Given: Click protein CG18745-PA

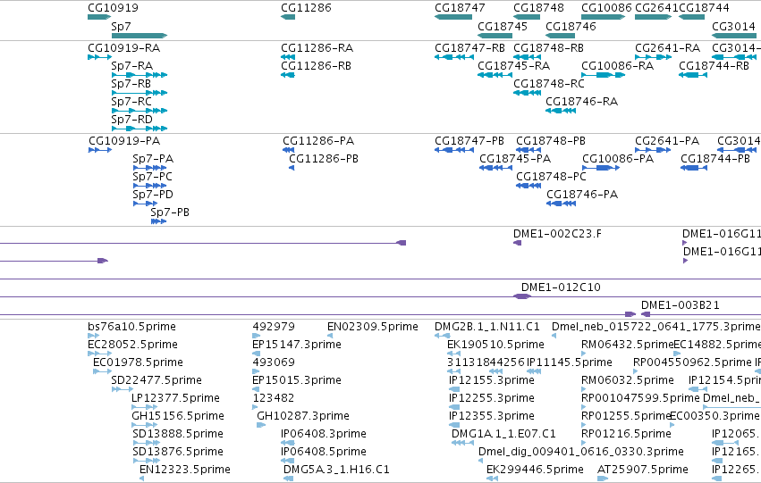Looking at the screenshot, I should tap(515, 159).
